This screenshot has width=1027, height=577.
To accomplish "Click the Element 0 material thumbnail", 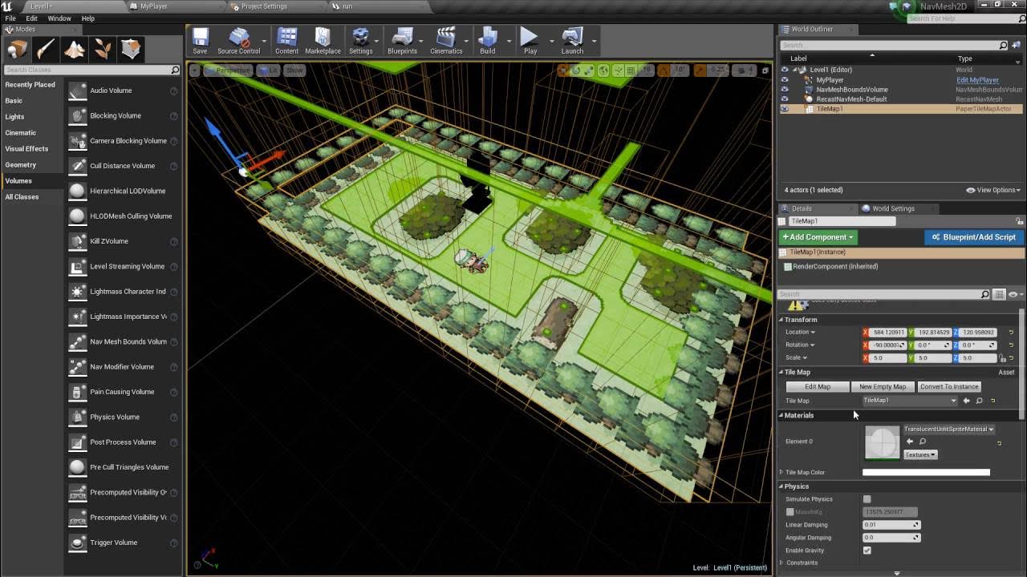I will [x=883, y=442].
